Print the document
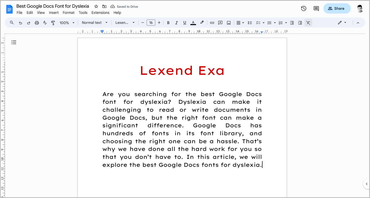370x198 pixels. point(37,23)
